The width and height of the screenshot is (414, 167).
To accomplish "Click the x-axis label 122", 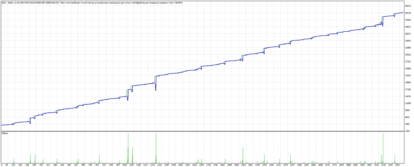I will pos(13,165).
